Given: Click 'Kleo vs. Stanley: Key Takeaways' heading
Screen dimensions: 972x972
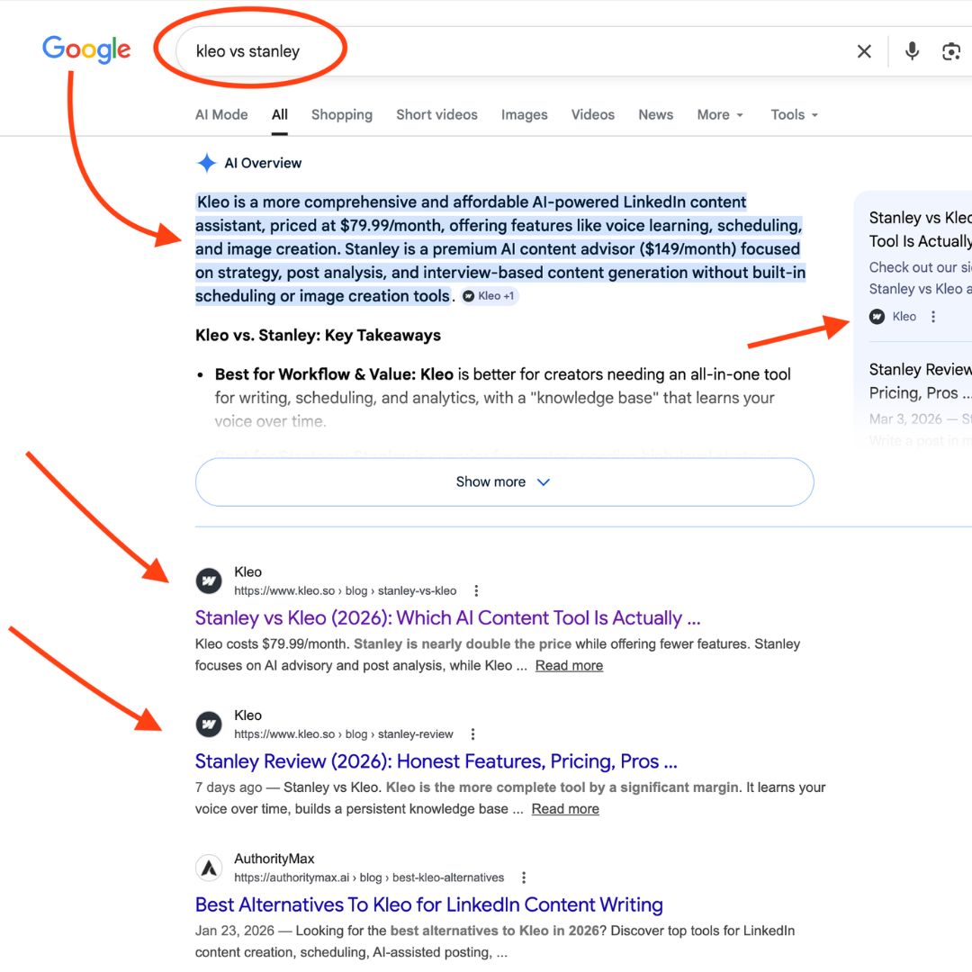Looking at the screenshot, I should (x=318, y=336).
